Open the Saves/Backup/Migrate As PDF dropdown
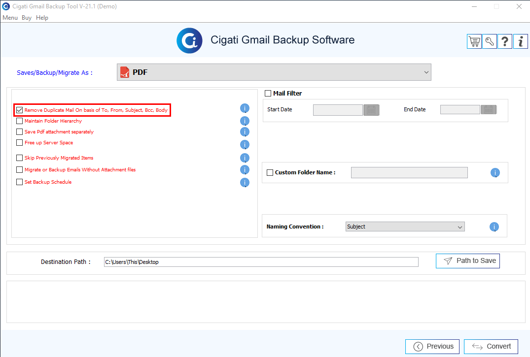This screenshot has height=357, width=530. point(274,72)
